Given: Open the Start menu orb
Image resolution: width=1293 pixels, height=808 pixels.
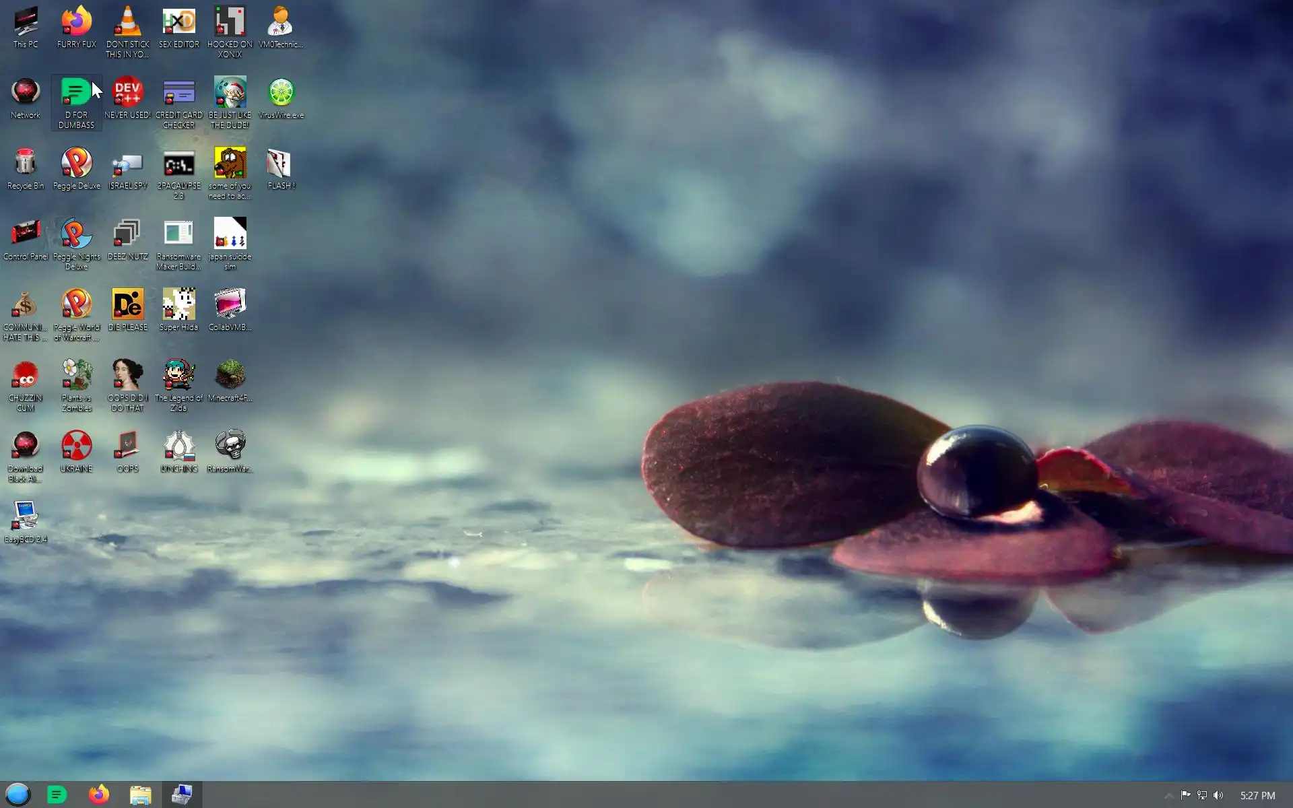Looking at the screenshot, I should point(18,795).
